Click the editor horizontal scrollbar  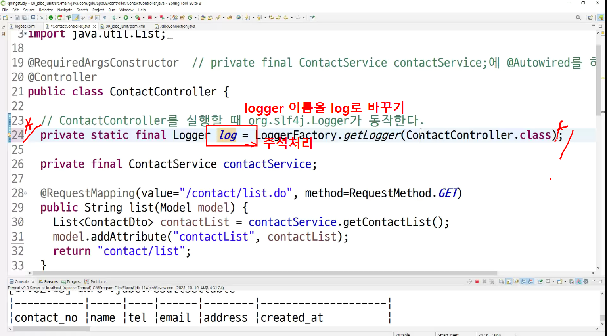265,273
